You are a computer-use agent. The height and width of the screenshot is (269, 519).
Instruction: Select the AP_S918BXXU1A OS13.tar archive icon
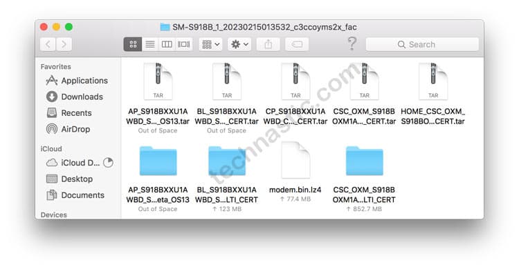point(158,81)
